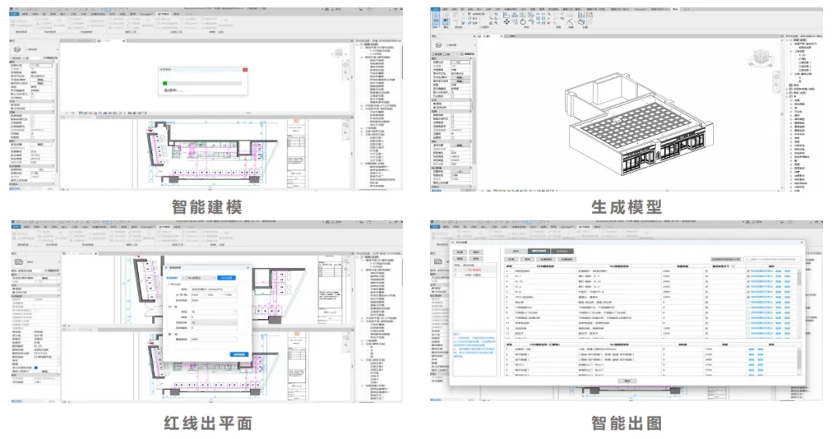This screenshot has width=837, height=439.
Task: Select the red highlighted row in 智能出图 left list
Action: (474, 270)
